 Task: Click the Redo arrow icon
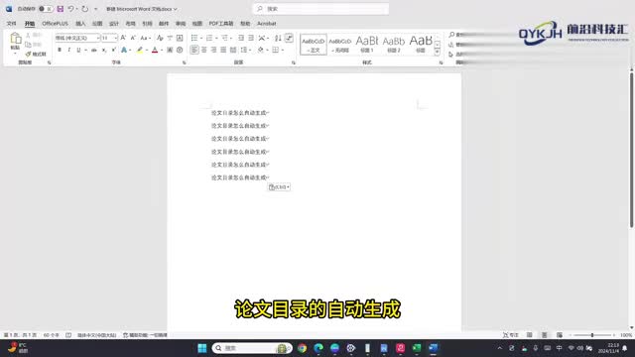coord(84,9)
